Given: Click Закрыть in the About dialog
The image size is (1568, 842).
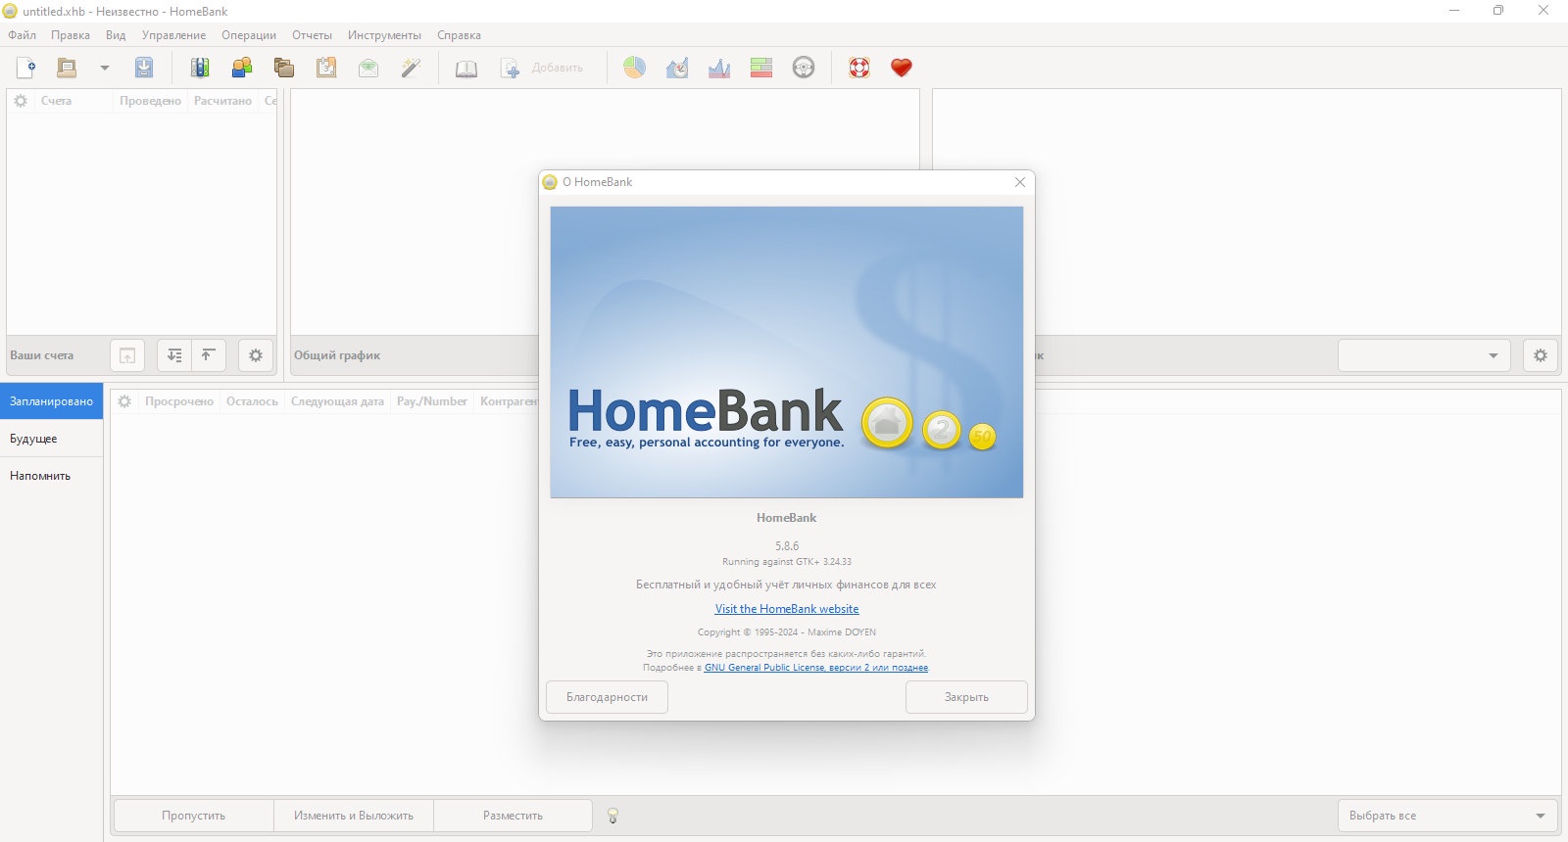Looking at the screenshot, I should (x=966, y=697).
